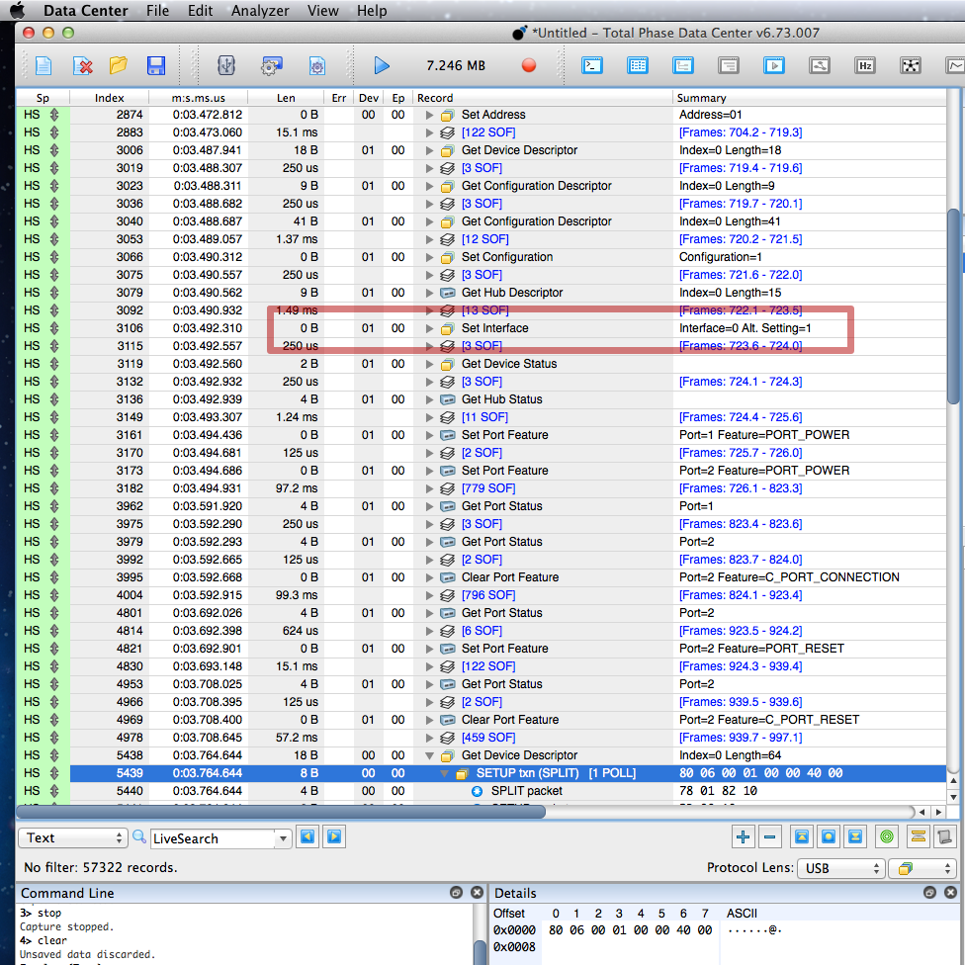Viewport: 965px width, 965px height.
Task: Click the blue plus expand-all icon
Action: coord(743,837)
